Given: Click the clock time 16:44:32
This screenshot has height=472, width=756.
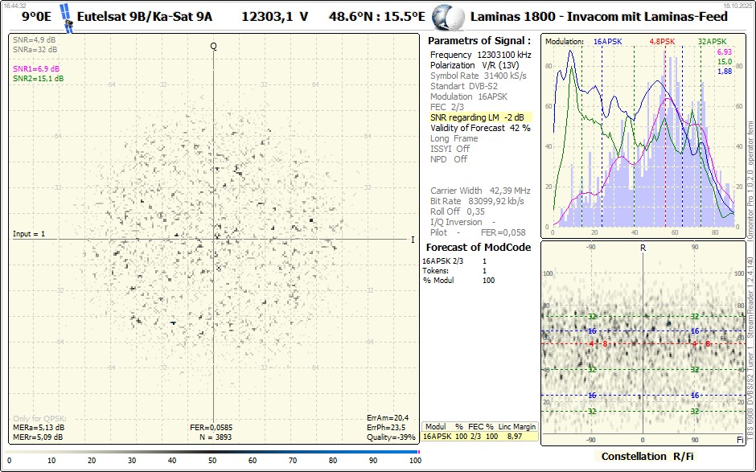Looking at the screenshot, I should tap(14, 6).
